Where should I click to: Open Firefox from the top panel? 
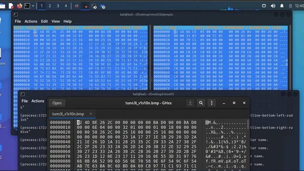click(19, 6)
